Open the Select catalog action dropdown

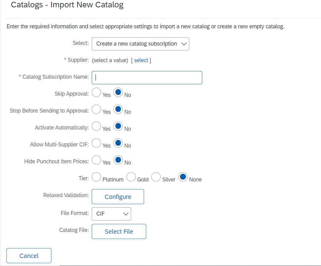click(140, 44)
